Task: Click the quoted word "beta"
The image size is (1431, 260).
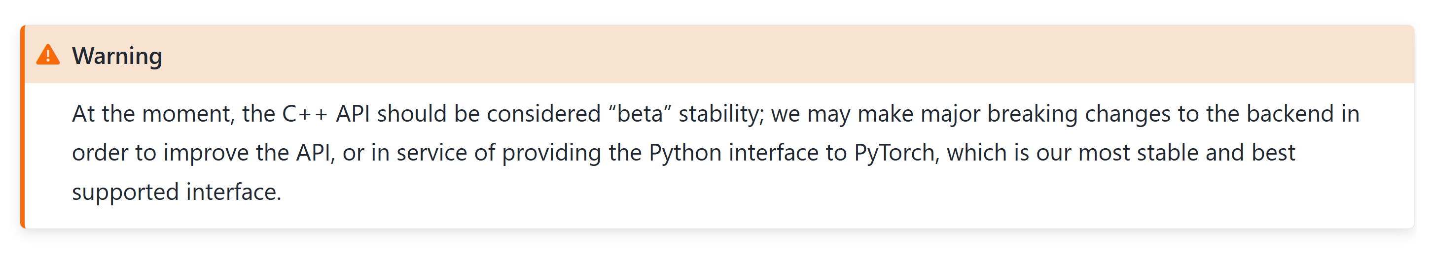Action: (640, 114)
